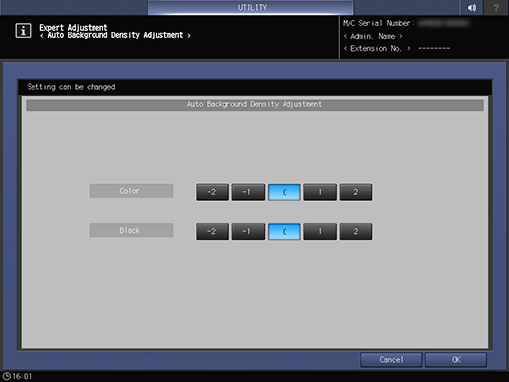The height and width of the screenshot is (382, 509).
Task: Set Black density to 2
Action: (x=355, y=232)
